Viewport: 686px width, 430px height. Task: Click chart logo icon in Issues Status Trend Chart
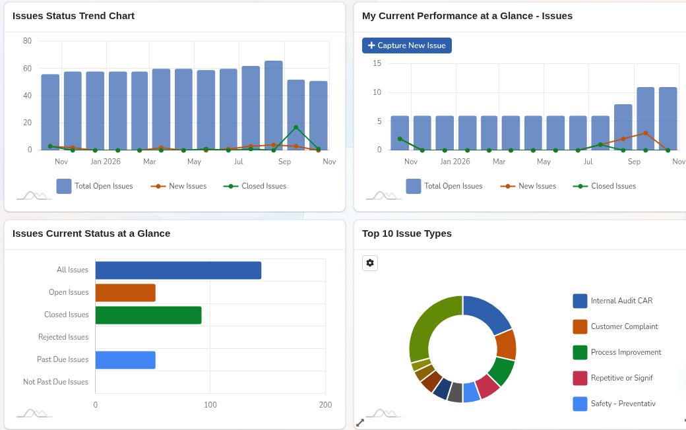click(x=34, y=195)
